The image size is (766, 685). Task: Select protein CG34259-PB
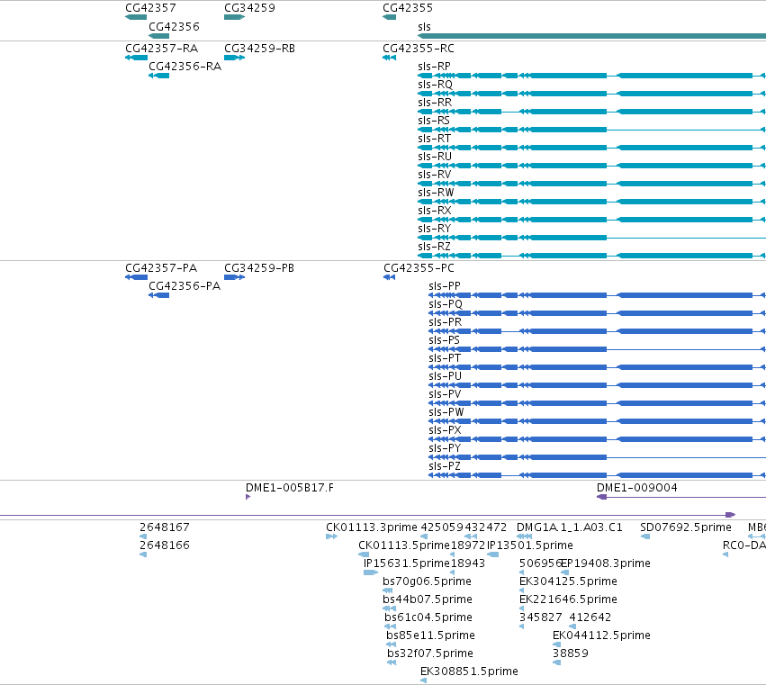point(259,268)
